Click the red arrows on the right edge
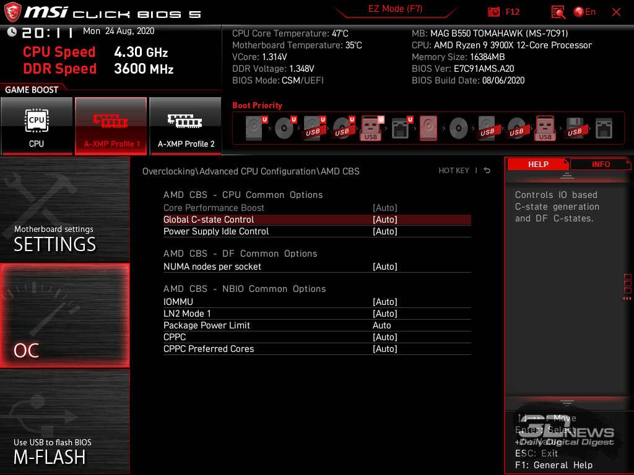 pos(627,299)
